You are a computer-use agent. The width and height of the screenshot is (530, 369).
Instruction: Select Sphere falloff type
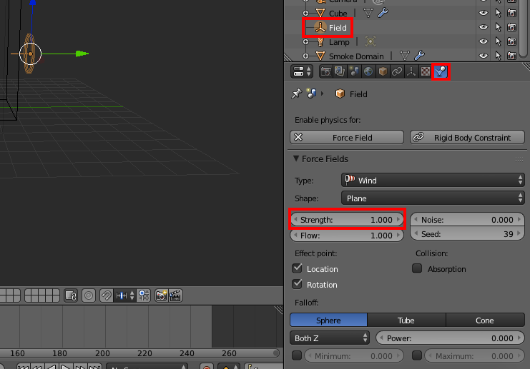pyautogui.click(x=328, y=320)
